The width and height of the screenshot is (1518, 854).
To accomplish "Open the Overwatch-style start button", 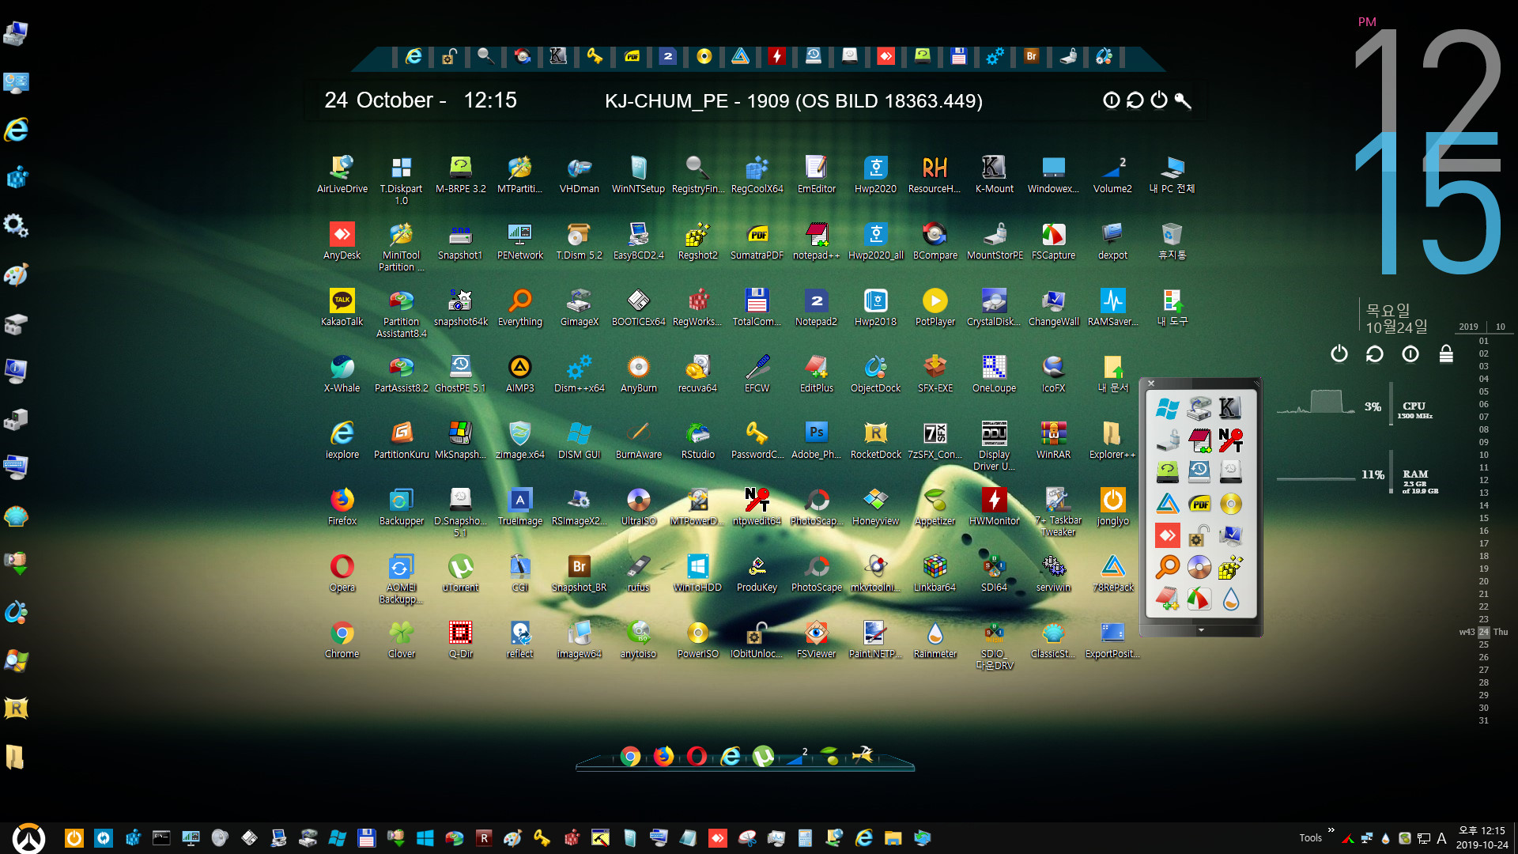I will click(29, 838).
